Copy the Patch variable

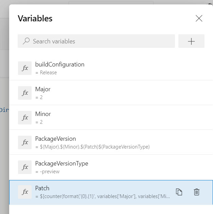click(179, 192)
